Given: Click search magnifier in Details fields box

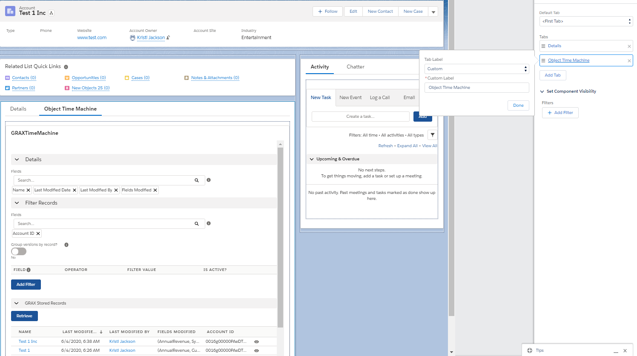Looking at the screenshot, I should [x=197, y=180].
